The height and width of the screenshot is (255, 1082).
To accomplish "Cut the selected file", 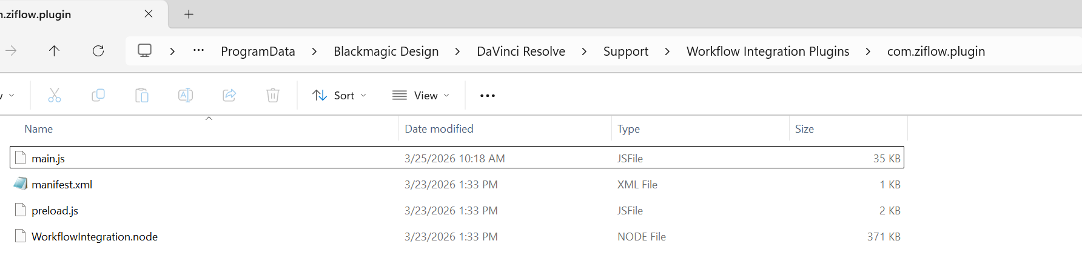I will coord(55,95).
